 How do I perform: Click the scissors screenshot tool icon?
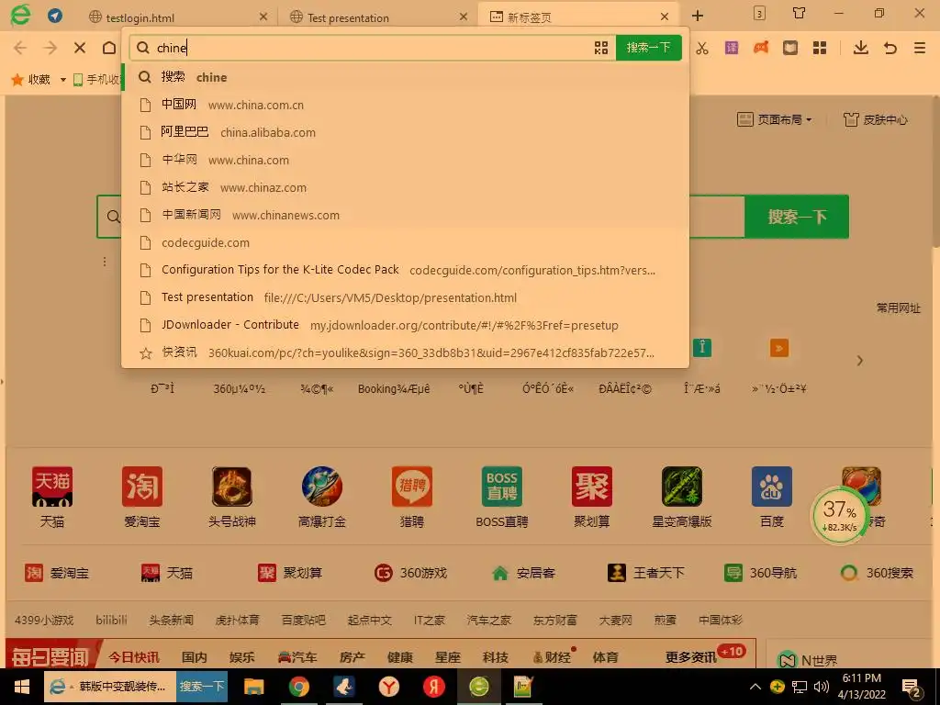tap(702, 48)
